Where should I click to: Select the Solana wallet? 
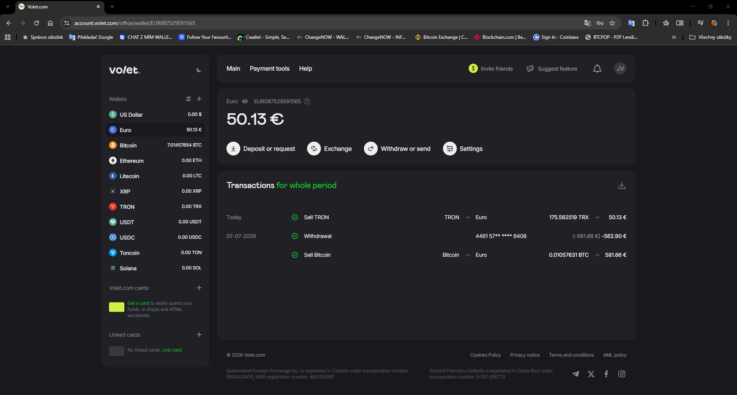[x=155, y=268]
